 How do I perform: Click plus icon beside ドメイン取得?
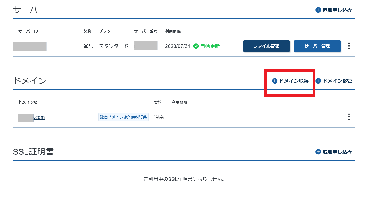[x=275, y=81]
